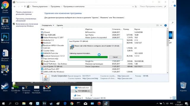The width and height of the screenshot is (190, 106).
Task: Click the green progress bar in Java dialog
Action: (x=88, y=57)
